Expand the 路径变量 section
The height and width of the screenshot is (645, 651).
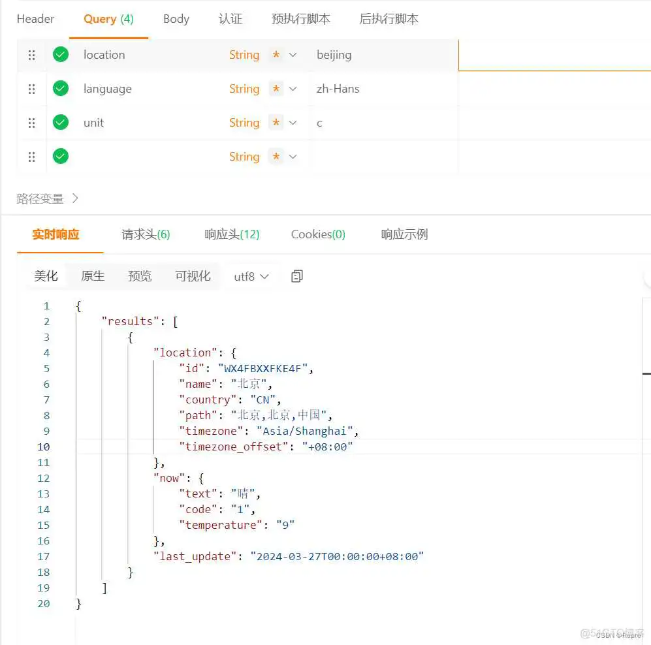pos(47,199)
